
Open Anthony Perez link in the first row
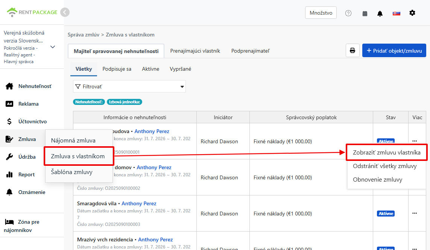(x=152, y=131)
